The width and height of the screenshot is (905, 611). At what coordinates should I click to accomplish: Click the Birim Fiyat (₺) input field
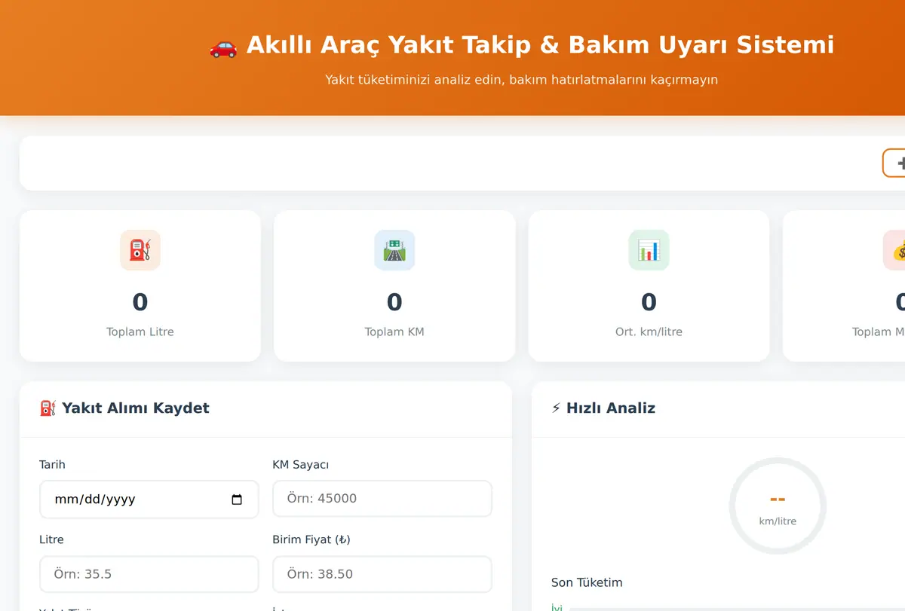[382, 574]
